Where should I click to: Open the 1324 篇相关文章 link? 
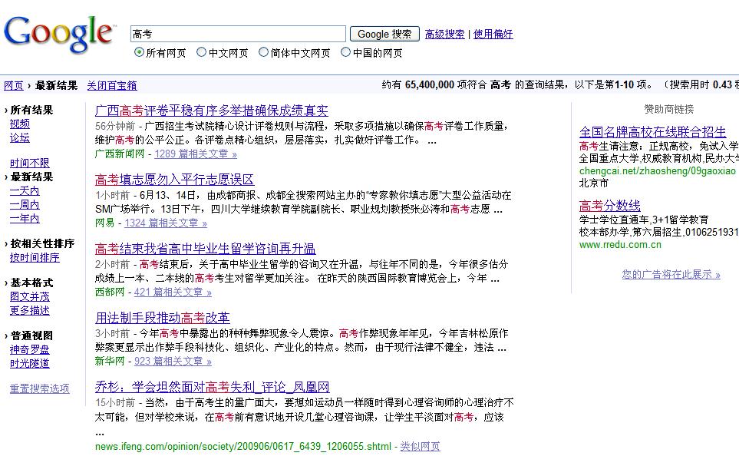166,223
